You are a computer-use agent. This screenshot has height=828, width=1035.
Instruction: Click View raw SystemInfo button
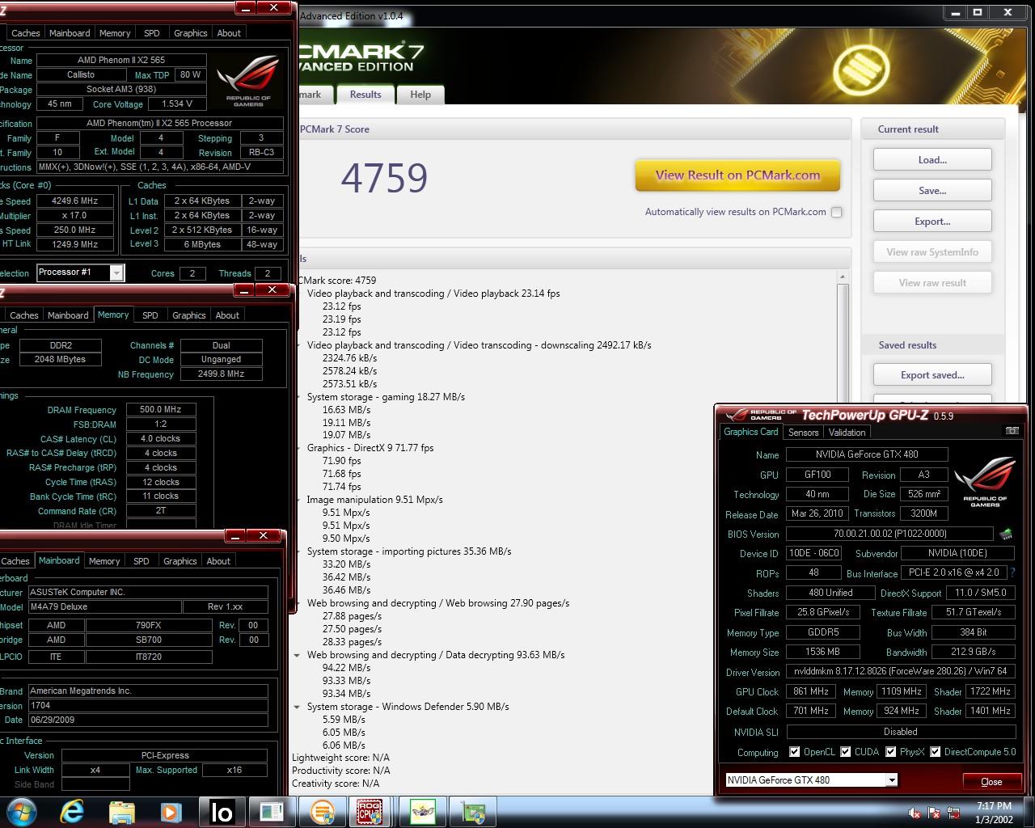click(x=932, y=252)
